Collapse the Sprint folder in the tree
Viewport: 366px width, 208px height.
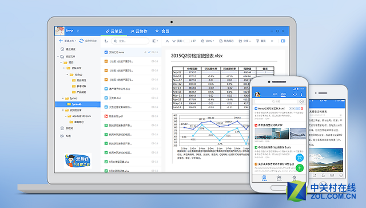[63, 98]
